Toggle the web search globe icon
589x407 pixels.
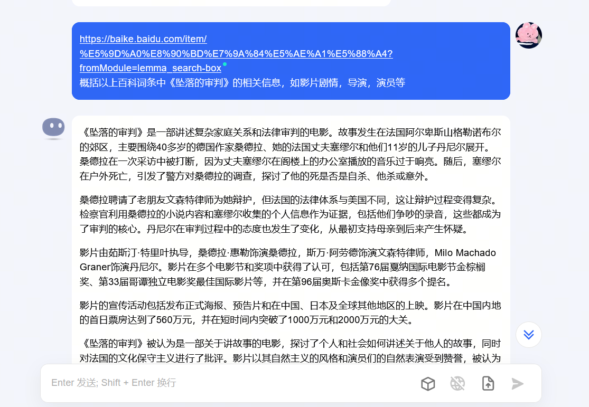457,384
